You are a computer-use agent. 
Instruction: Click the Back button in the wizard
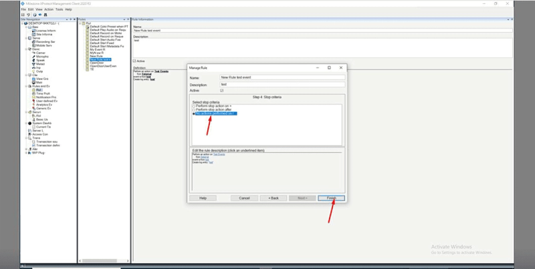pyautogui.click(x=274, y=198)
